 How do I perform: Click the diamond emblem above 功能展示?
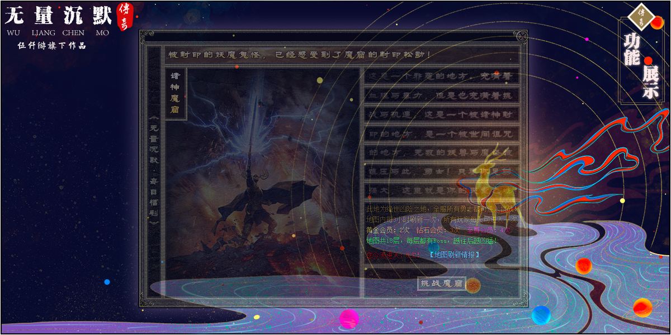click(x=641, y=16)
